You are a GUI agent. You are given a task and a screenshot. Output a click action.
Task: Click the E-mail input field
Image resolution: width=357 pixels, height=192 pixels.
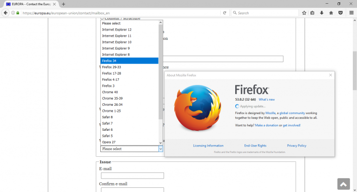point(132,175)
